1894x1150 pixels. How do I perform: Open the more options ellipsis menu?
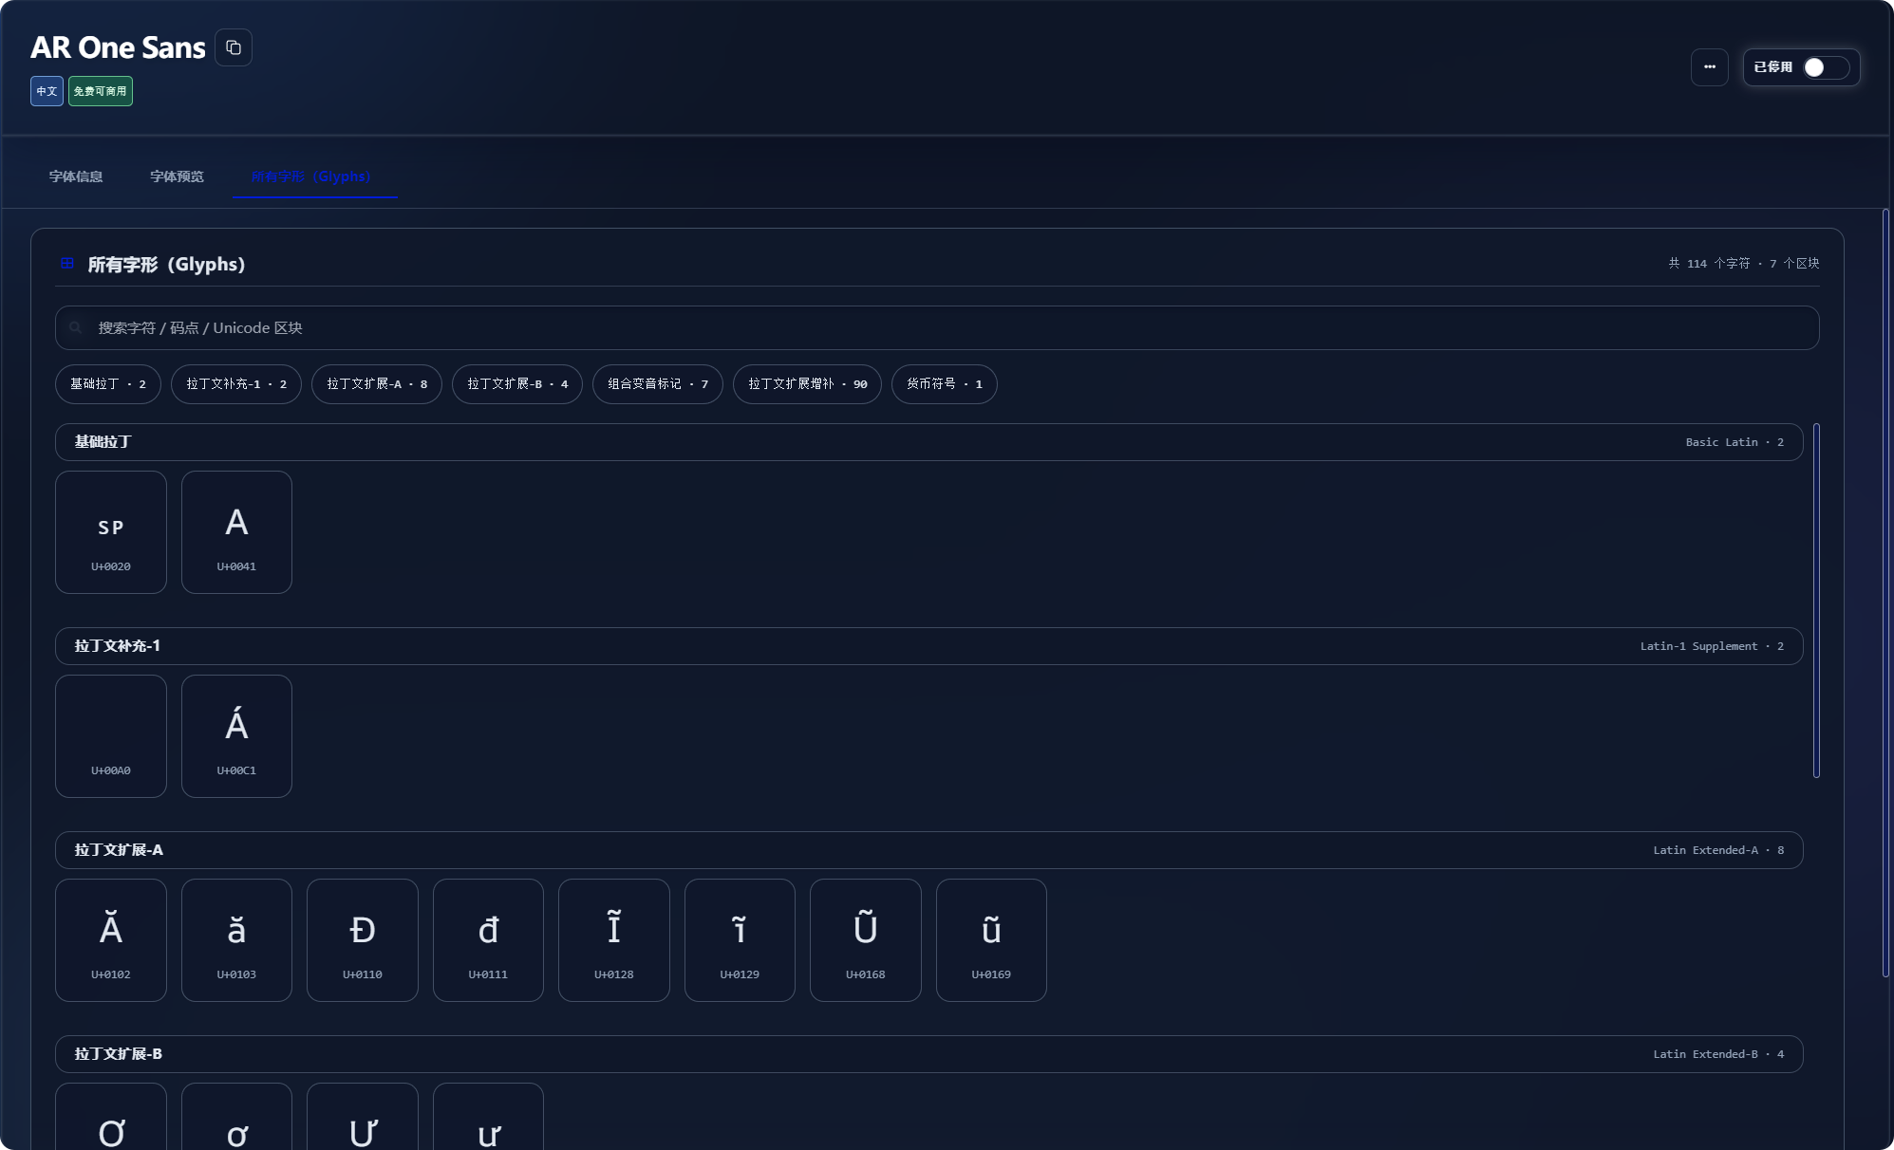point(1710,67)
